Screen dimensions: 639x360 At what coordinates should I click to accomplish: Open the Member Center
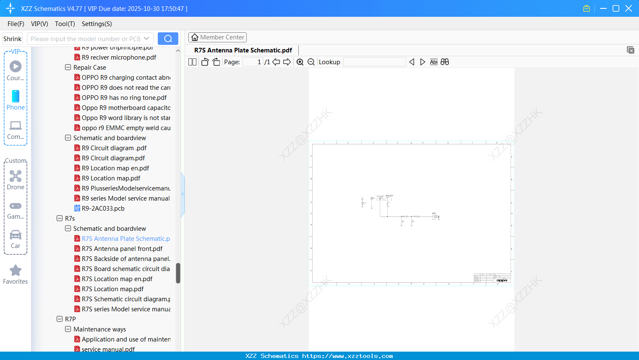point(217,37)
